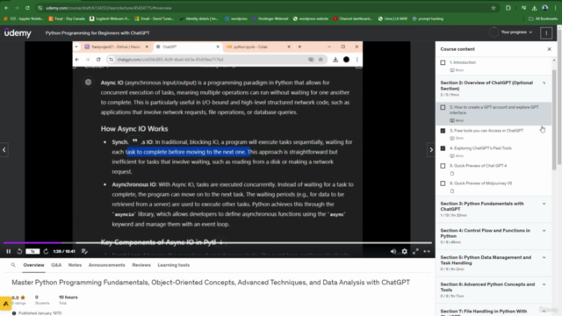Go to next lecture arrow
562x316 pixels.
click(x=431, y=150)
